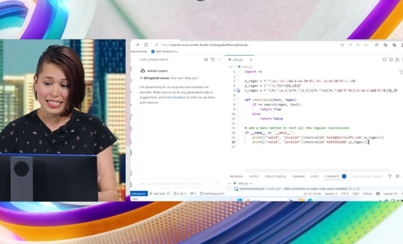Open the Import favorites bookmark
Screen dimensions: 403x244
(x=139, y=52)
